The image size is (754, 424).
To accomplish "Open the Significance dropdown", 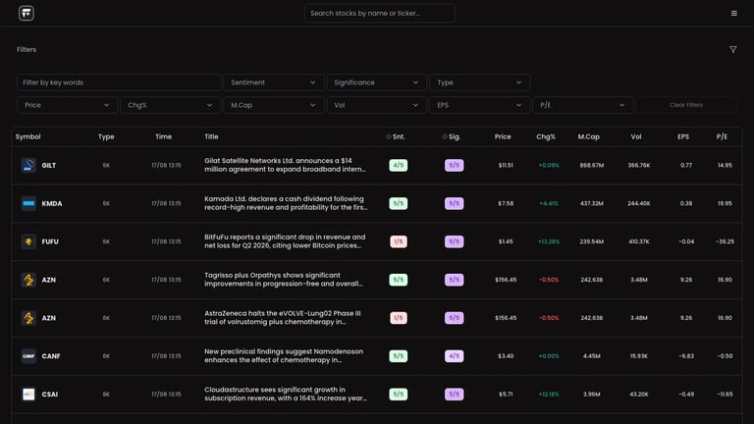I will tap(377, 82).
